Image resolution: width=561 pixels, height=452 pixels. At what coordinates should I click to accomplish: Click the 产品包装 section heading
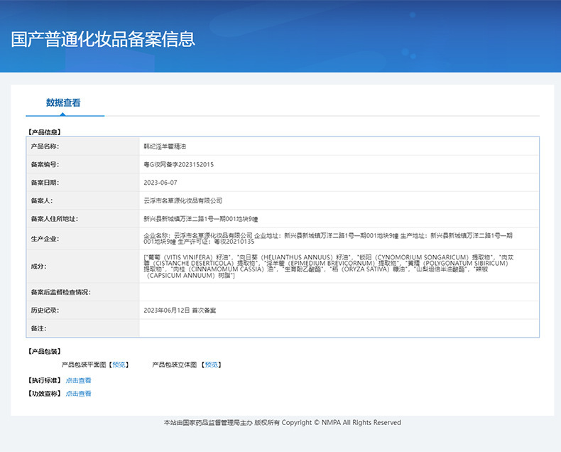pyautogui.click(x=44, y=351)
